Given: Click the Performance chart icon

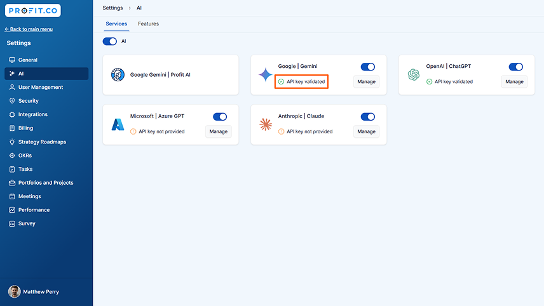Looking at the screenshot, I should pos(12,210).
